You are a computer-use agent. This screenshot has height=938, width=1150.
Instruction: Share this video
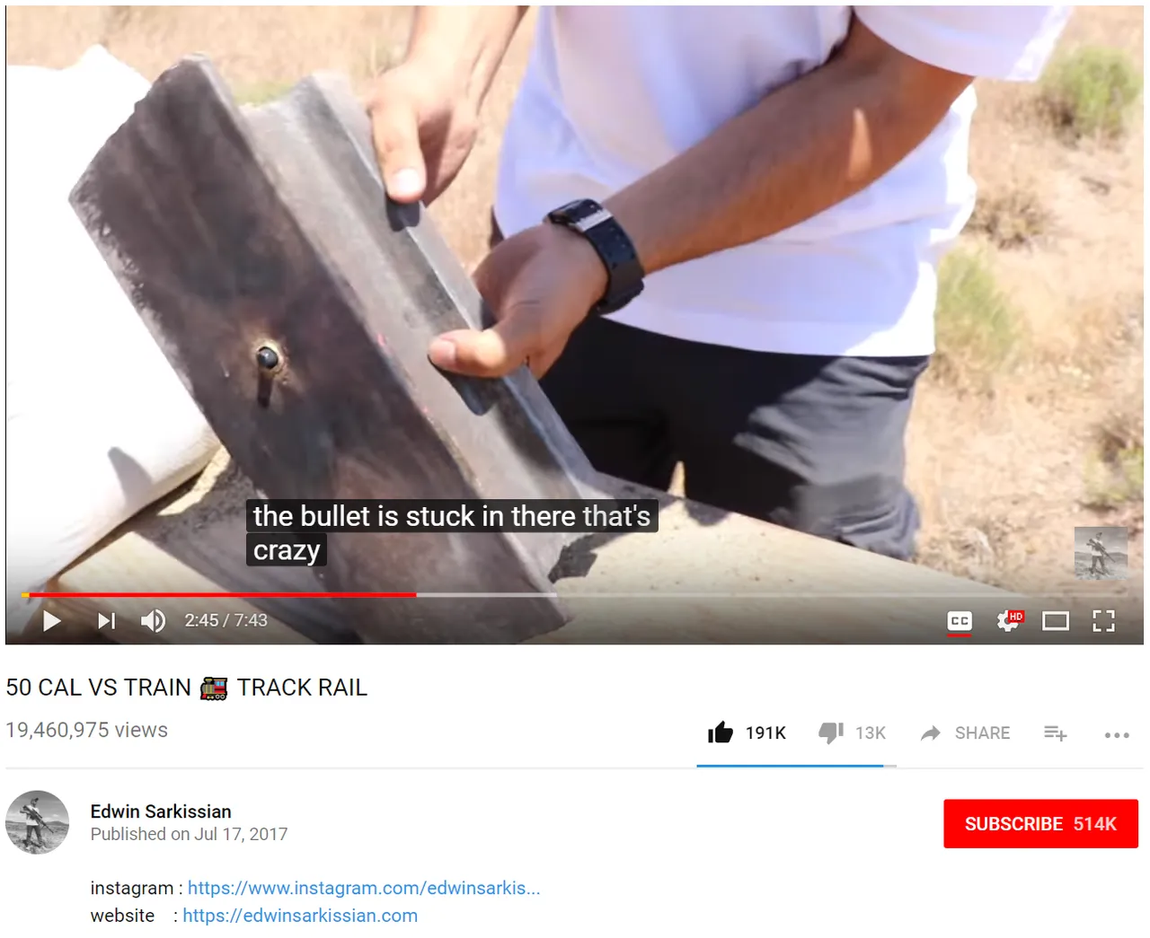tap(965, 732)
